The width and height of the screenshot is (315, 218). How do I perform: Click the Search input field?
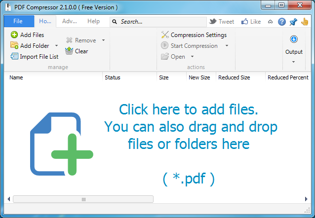pyautogui.click(x=158, y=22)
